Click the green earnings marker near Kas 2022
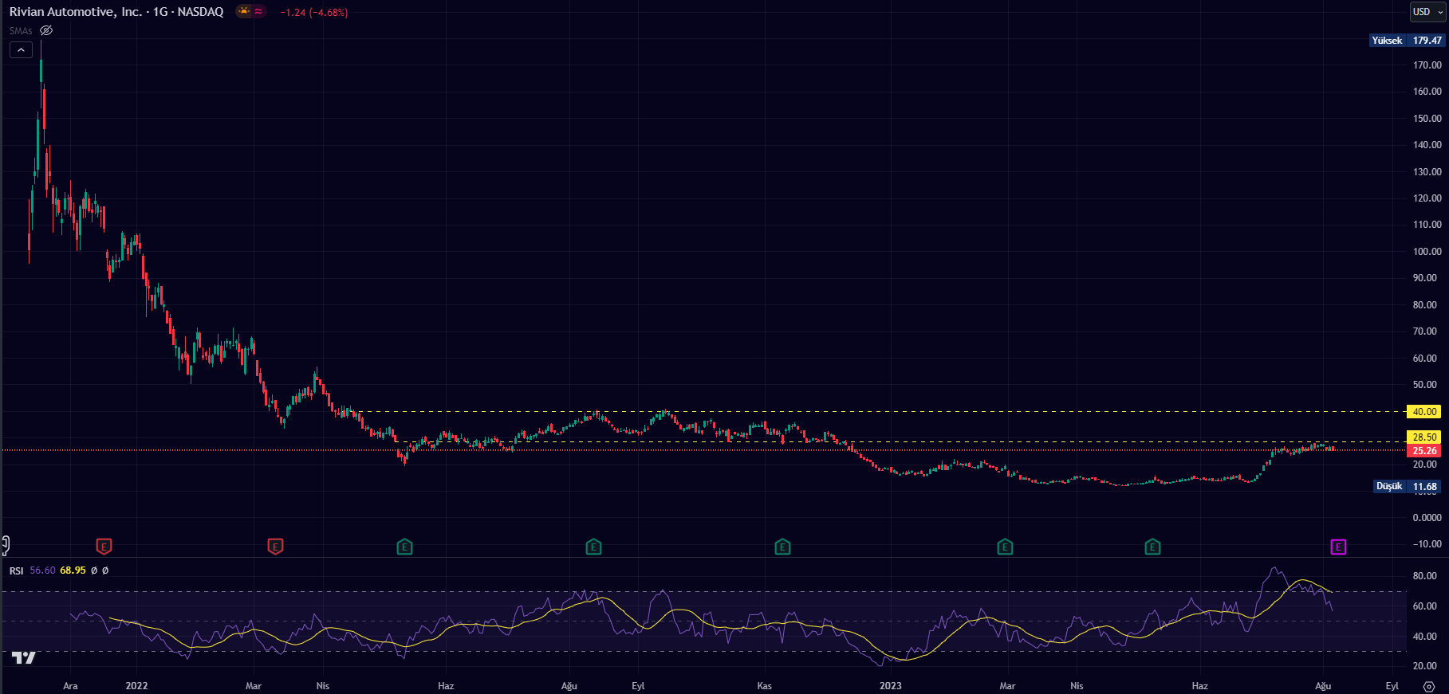1449x694 pixels. click(783, 547)
